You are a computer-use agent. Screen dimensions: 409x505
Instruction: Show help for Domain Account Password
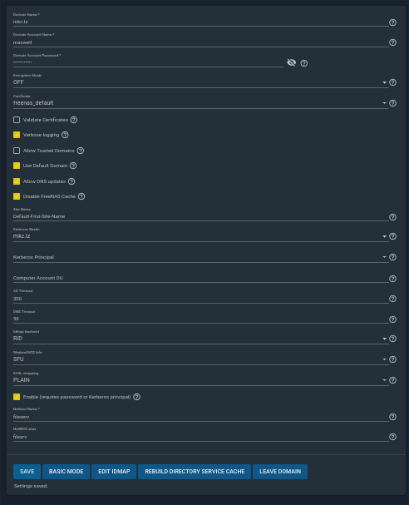(303, 63)
